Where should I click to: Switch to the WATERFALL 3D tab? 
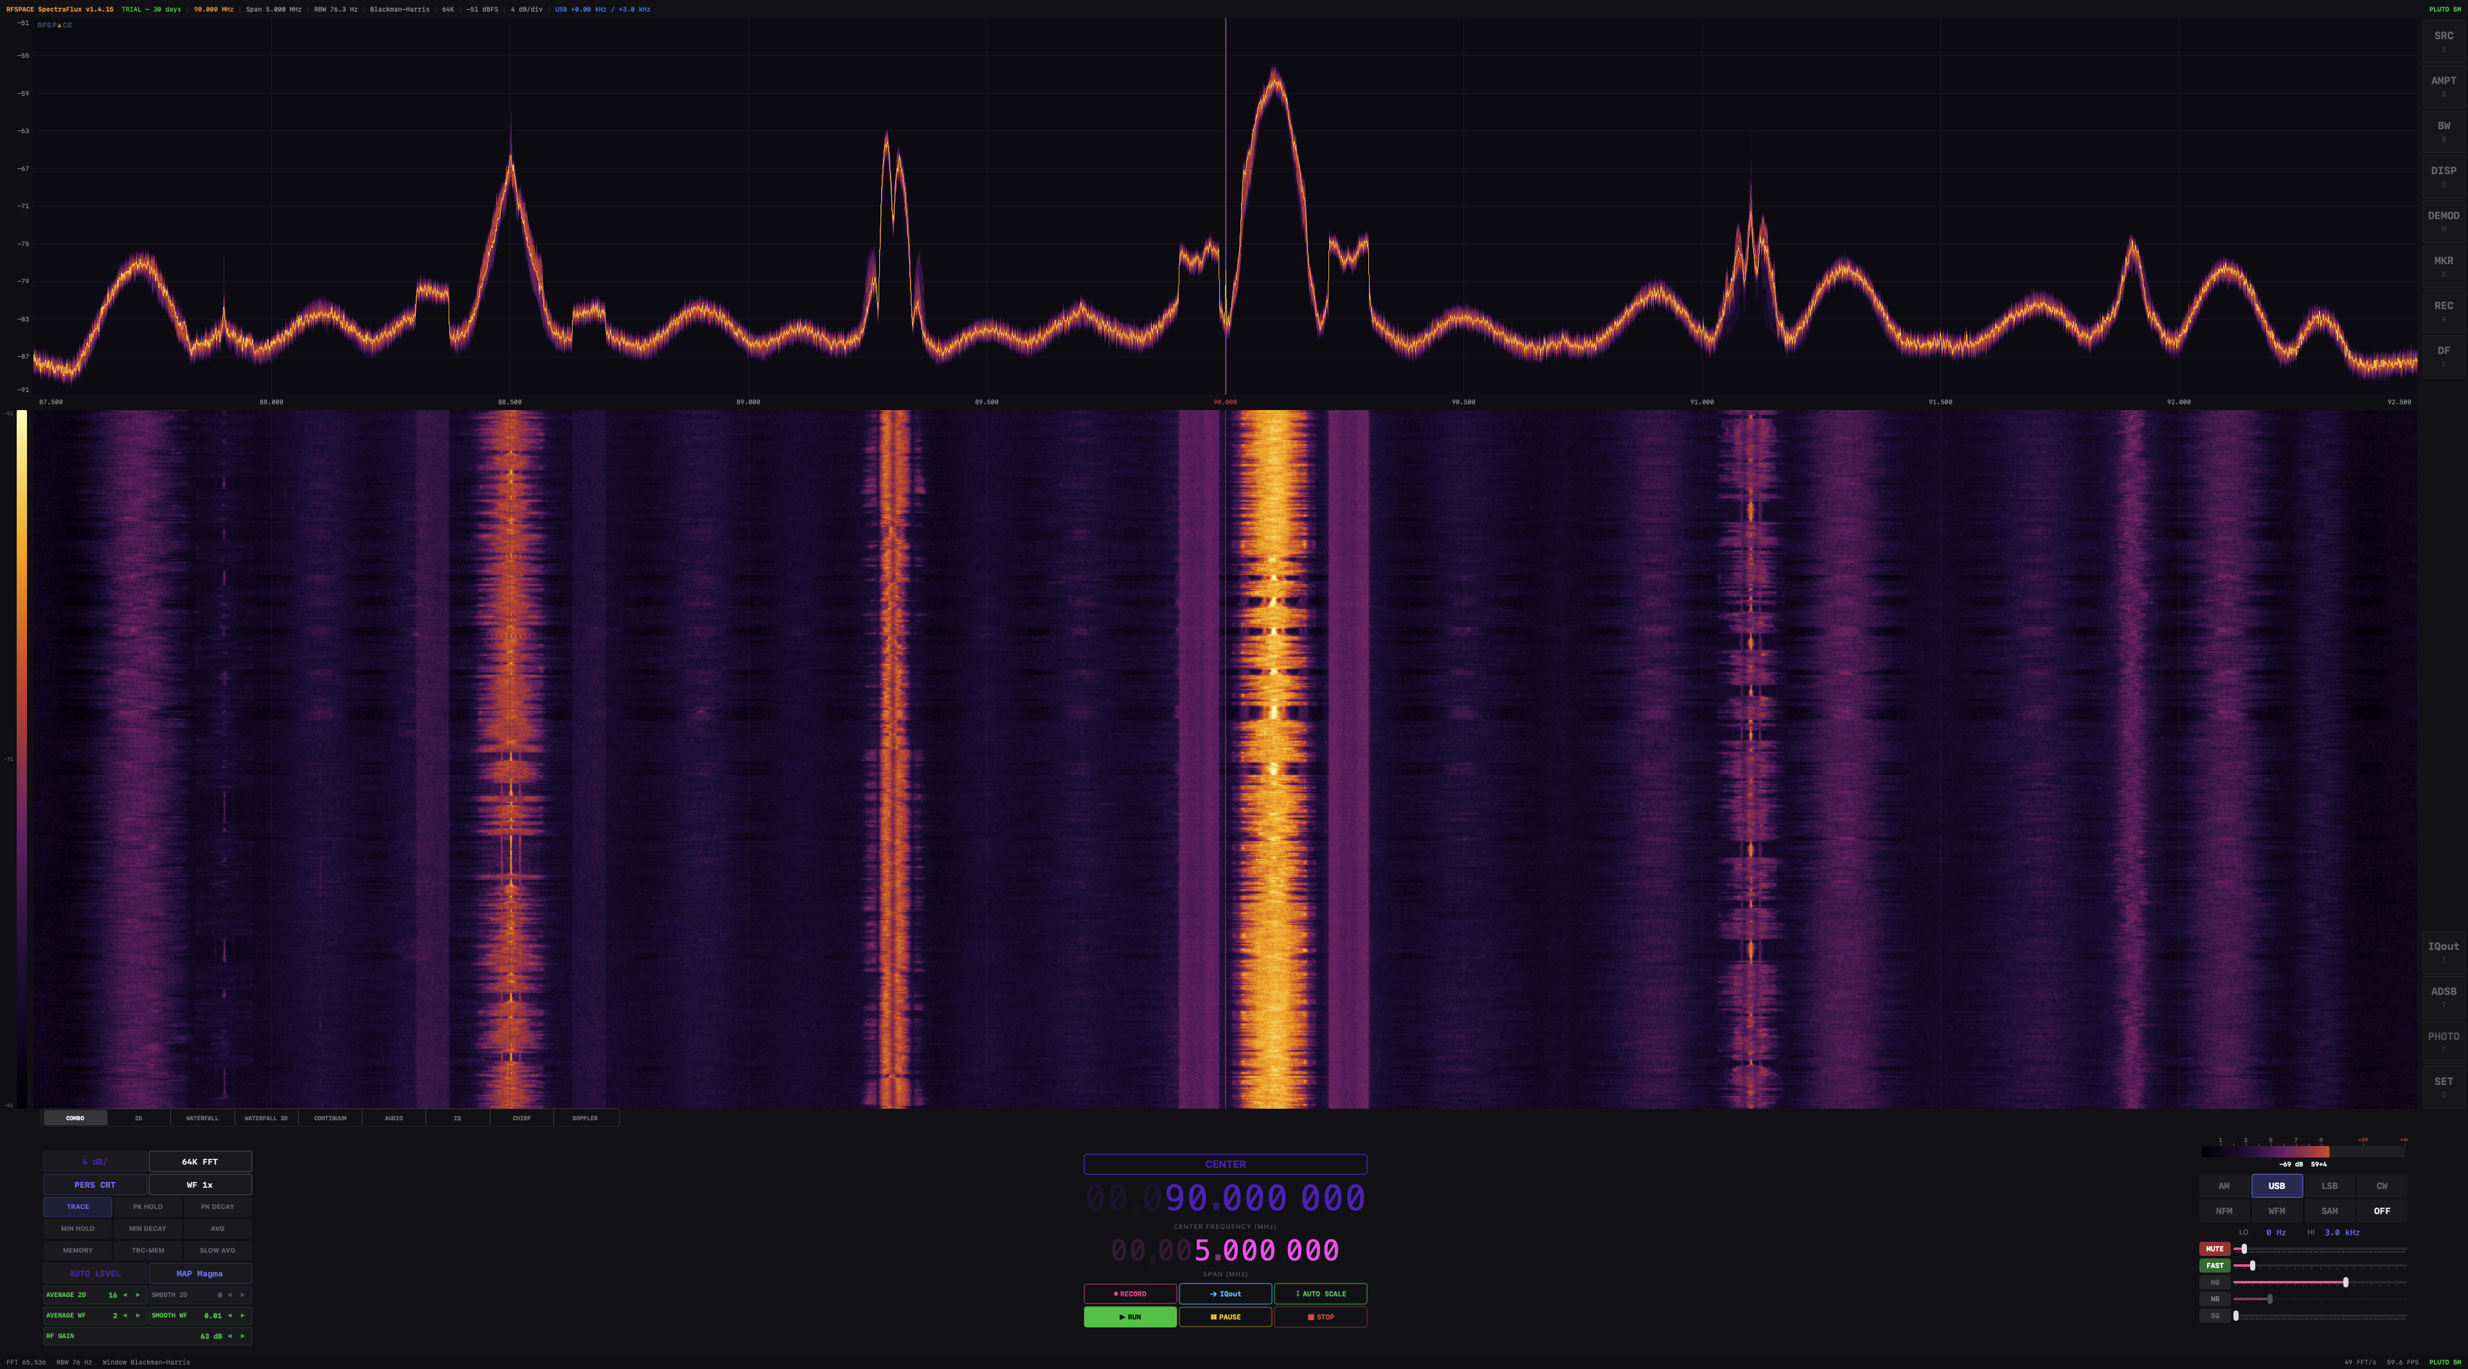[x=266, y=1118]
